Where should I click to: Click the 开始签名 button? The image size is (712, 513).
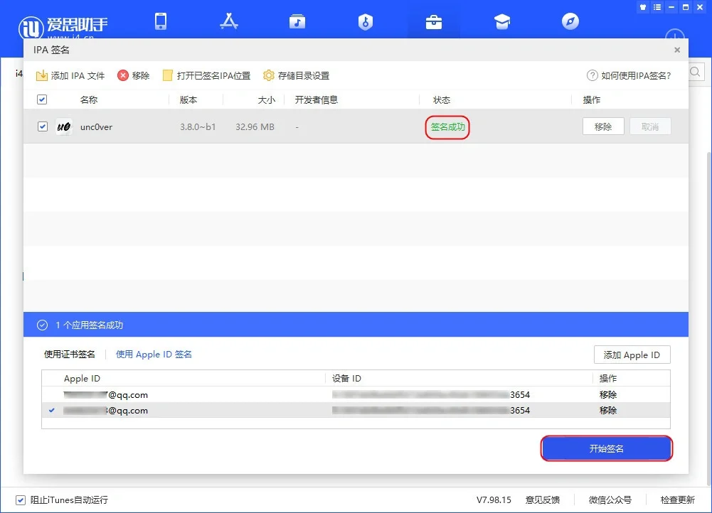tap(606, 448)
